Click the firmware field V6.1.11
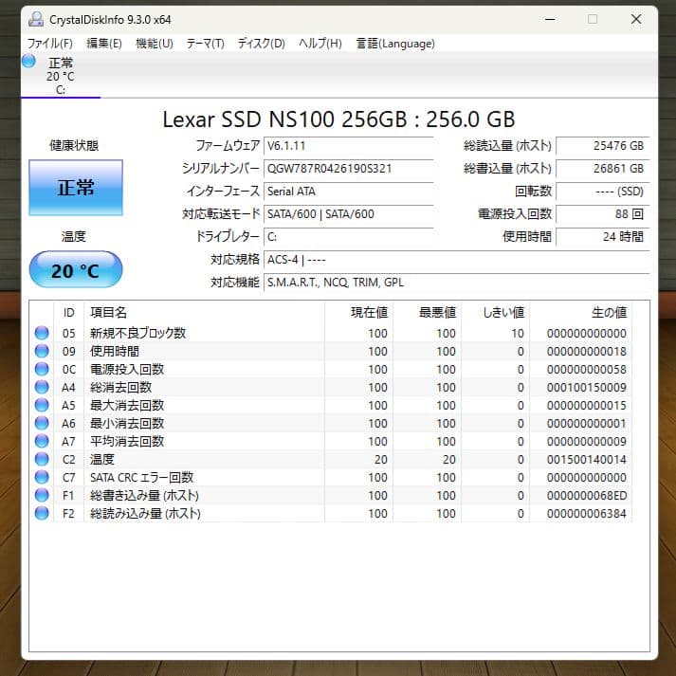The image size is (676, 676). pos(349,146)
